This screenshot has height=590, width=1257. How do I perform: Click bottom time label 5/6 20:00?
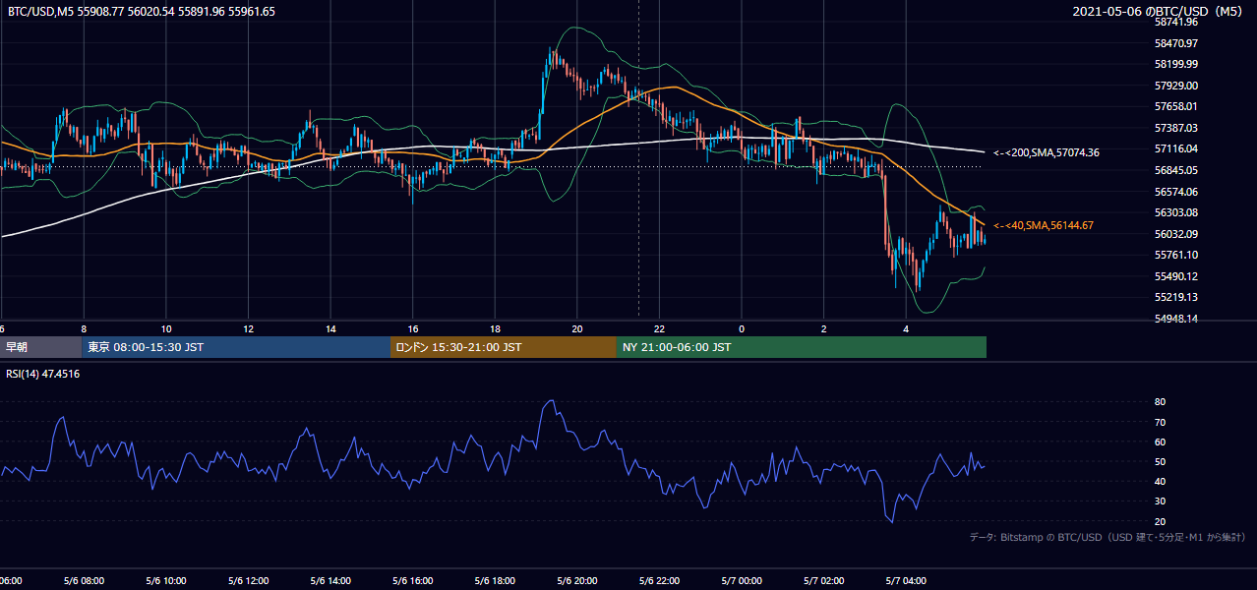tap(577, 581)
